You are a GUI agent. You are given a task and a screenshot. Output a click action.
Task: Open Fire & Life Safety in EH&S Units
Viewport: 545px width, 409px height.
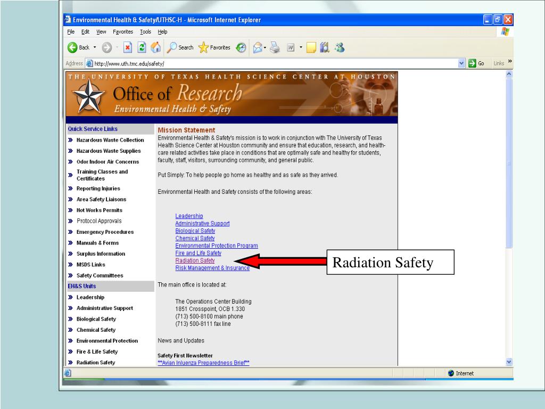97,351
